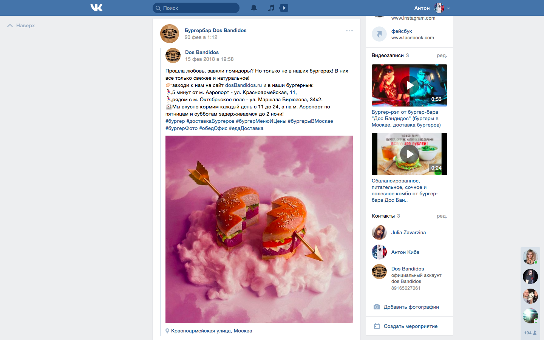Screen dimensions: 544x340
Task: Open the post options three-dots menu
Action: pos(349,31)
